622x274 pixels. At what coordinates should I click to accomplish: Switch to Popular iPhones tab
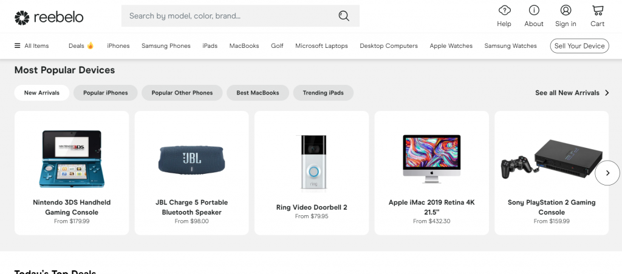106,93
